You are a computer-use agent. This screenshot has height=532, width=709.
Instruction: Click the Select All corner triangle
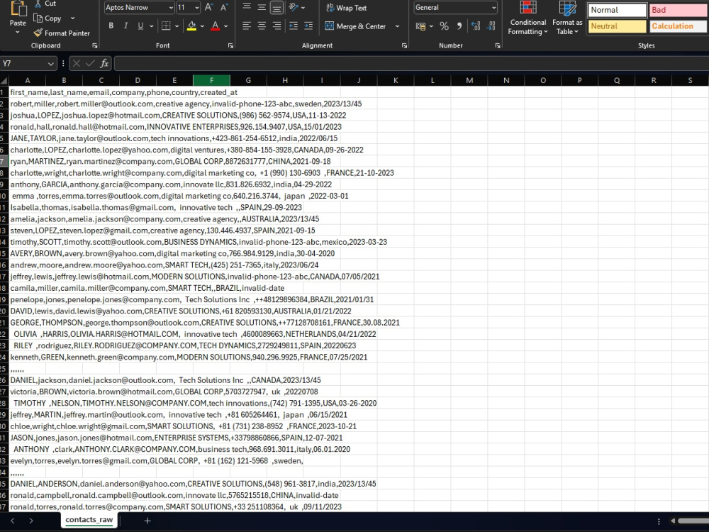(x=4, y=81)
